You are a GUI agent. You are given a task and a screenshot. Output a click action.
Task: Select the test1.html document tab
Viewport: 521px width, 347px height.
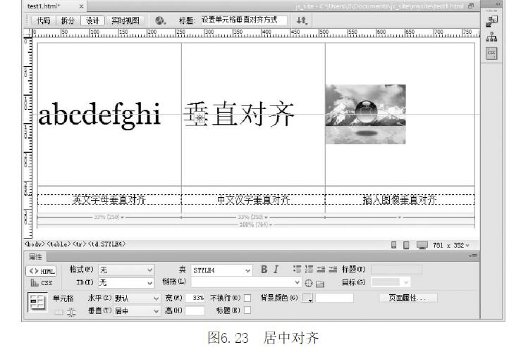tap(44, 6)
